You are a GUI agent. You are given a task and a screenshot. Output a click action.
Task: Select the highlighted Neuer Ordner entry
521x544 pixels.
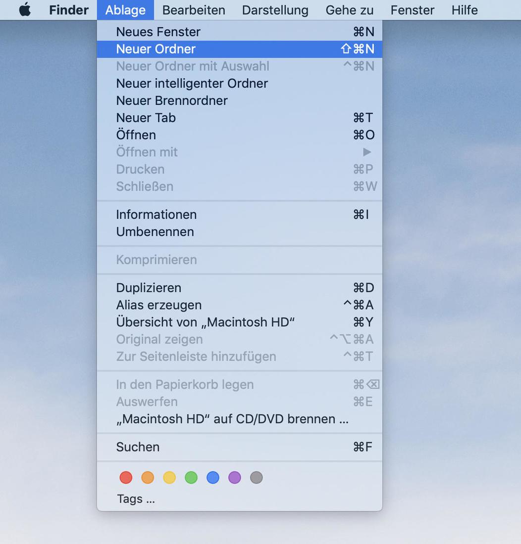(x=240, y=49)
